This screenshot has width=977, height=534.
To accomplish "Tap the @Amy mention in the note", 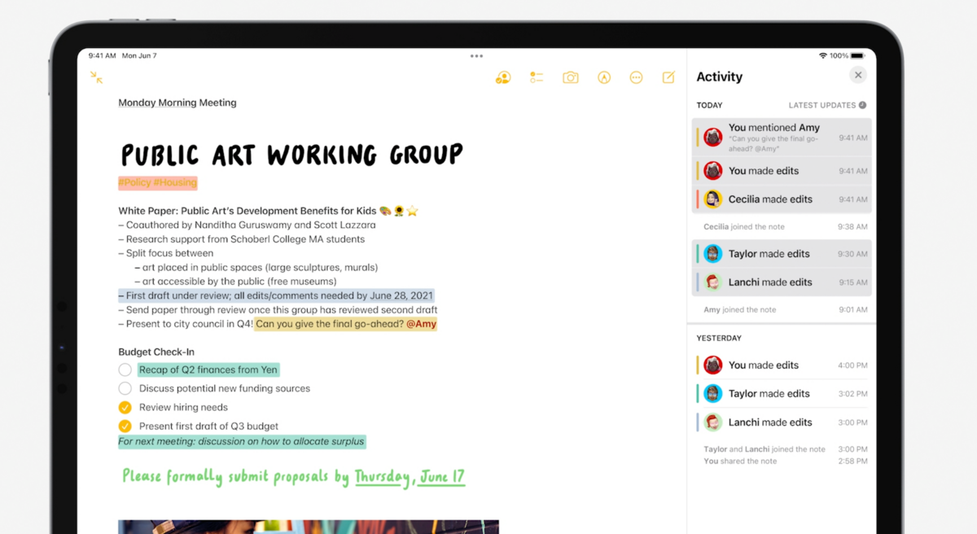I will (422, 324).
